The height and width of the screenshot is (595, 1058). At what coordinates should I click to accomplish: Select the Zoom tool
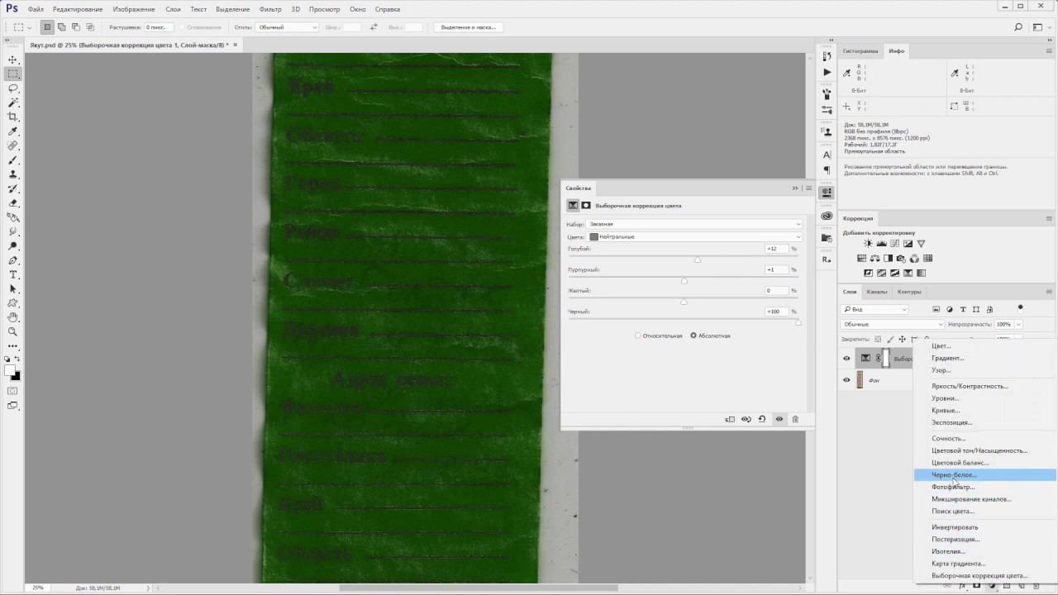coord(13,331)
